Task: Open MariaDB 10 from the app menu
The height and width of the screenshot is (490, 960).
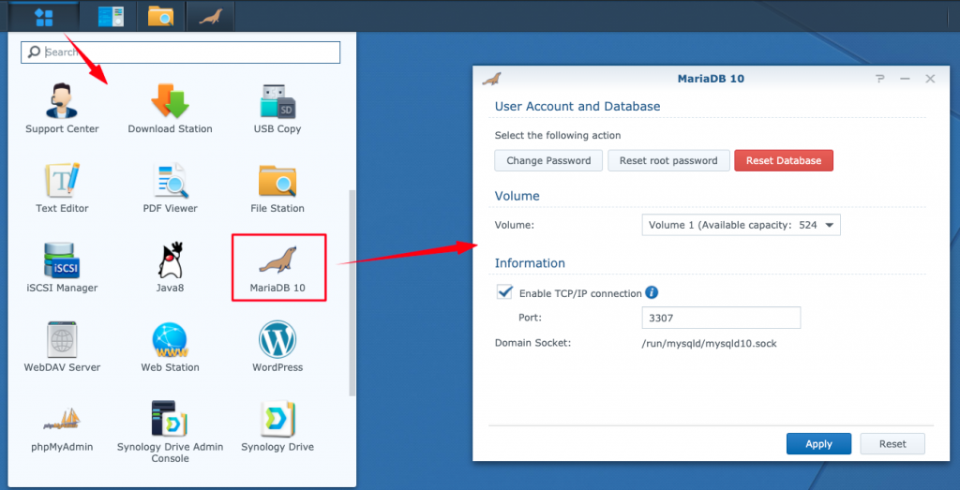Action: 277,267
